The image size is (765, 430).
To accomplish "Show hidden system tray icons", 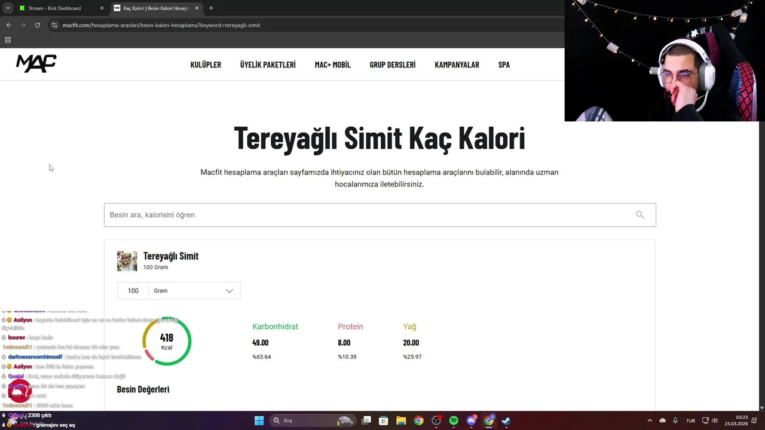I will coord(650,420).
